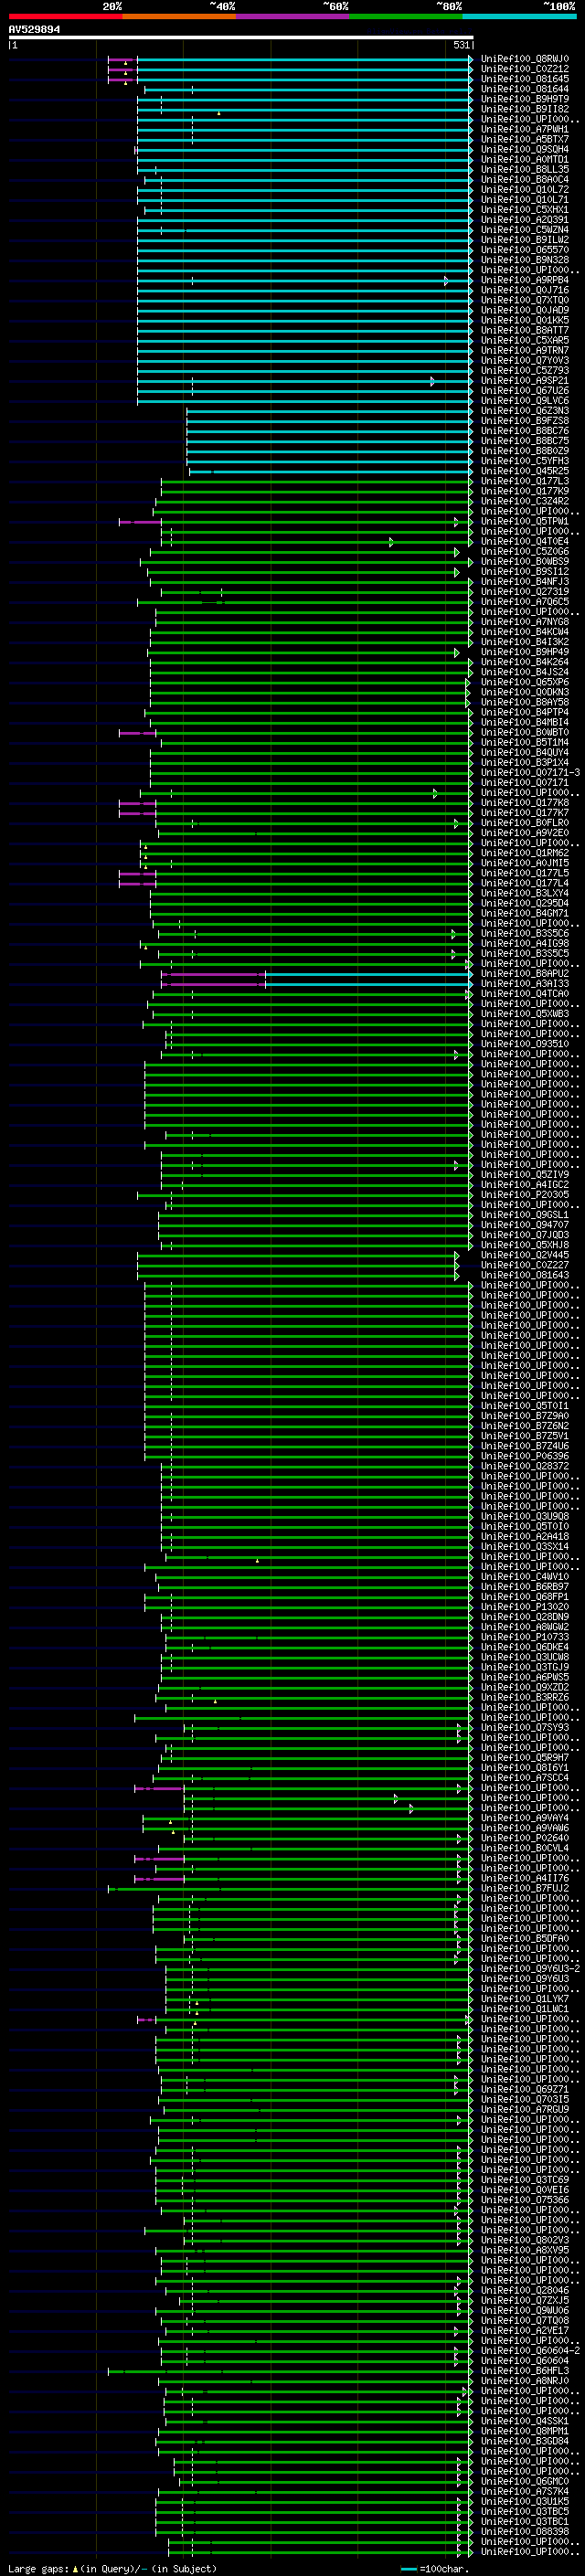The height and width of the screenshot is (2576, 585).
Task: Click the white query sequence ruler bar
Action: coord(240,38)
